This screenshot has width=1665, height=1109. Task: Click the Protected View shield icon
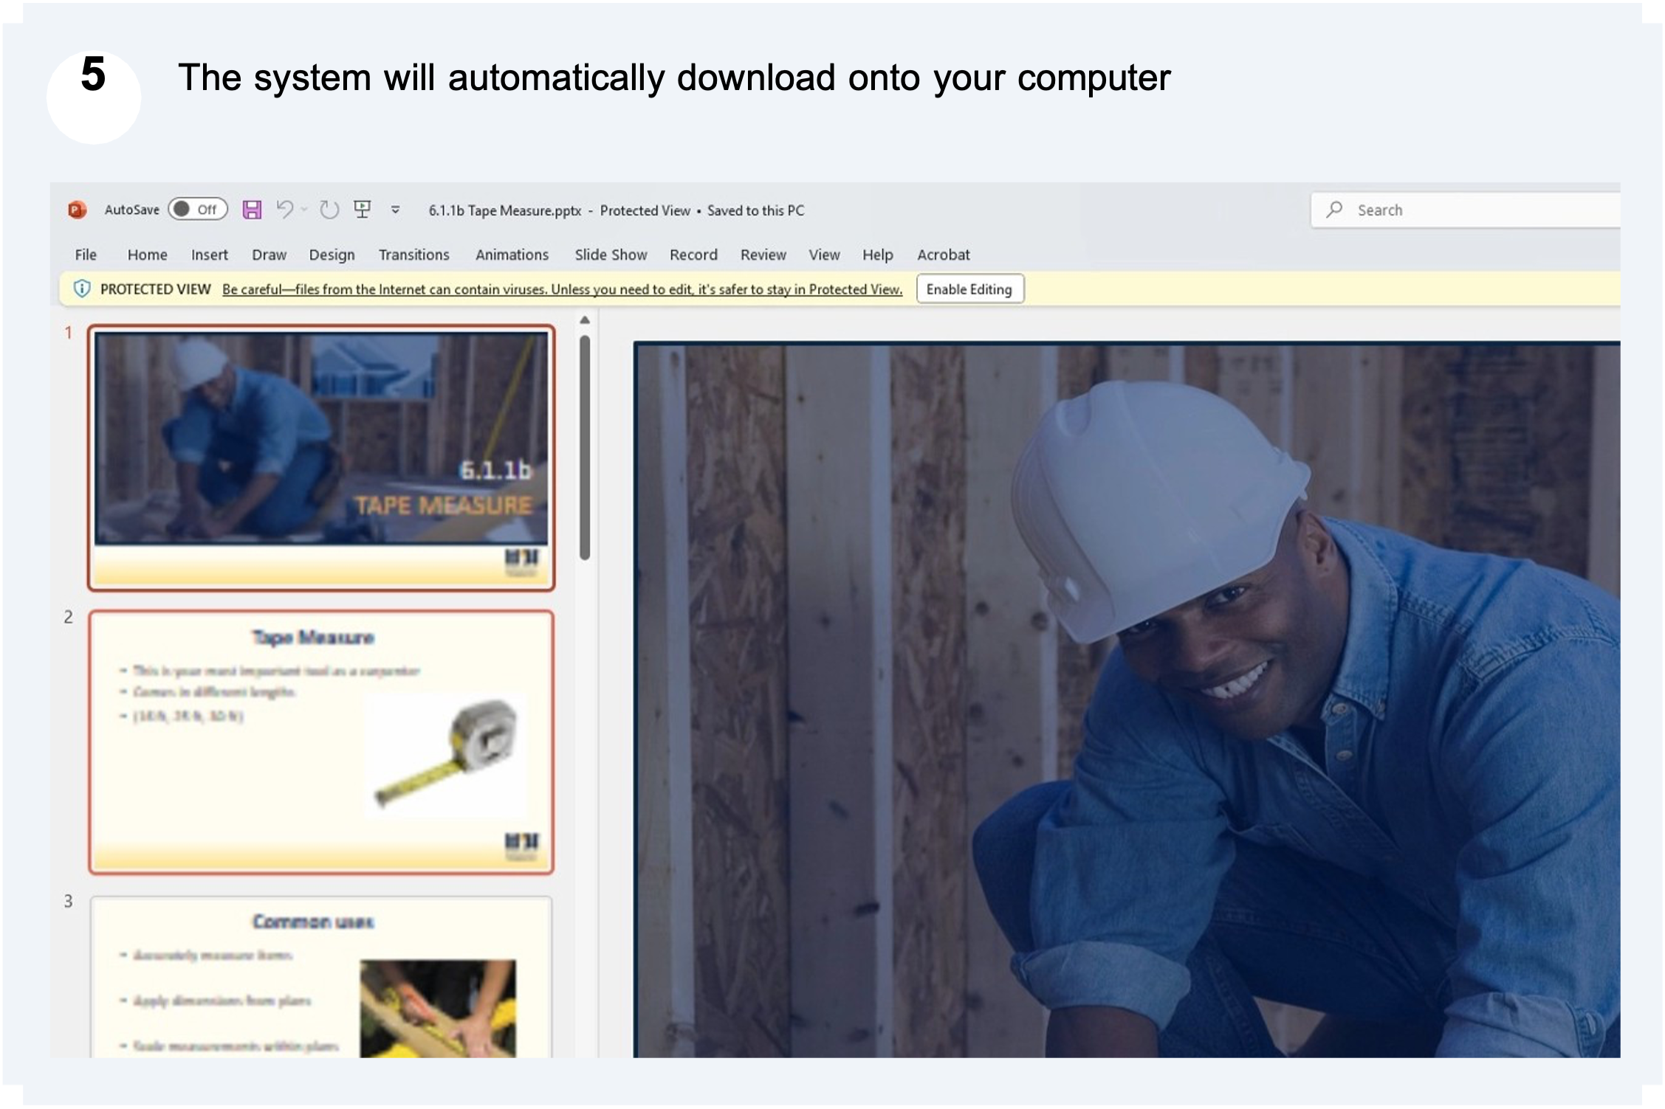tap(82, 289)
